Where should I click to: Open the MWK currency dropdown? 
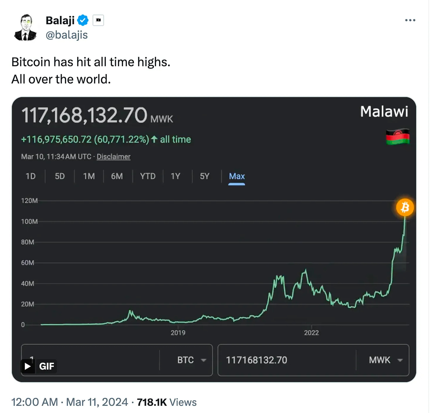click(385, 360)
